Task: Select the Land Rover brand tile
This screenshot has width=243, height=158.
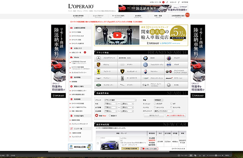Action: (106, 85)
